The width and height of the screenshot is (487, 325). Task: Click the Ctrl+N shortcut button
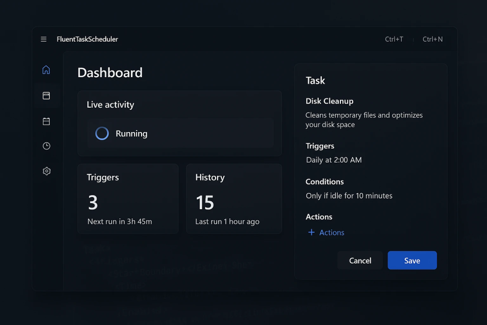[x=432, y=39]
